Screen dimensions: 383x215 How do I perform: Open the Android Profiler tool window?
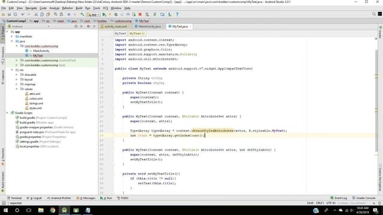coord(59,198)
